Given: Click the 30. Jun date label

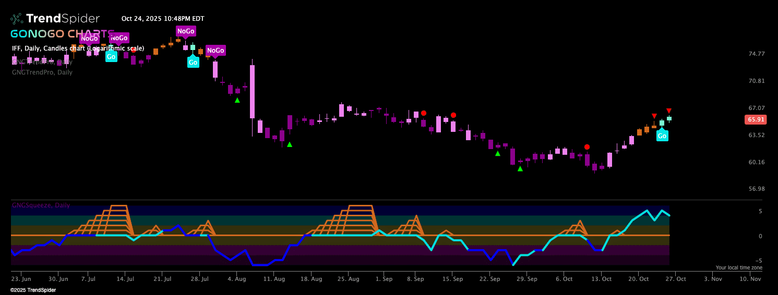Looking at the screenshot, I should (58, 279).
